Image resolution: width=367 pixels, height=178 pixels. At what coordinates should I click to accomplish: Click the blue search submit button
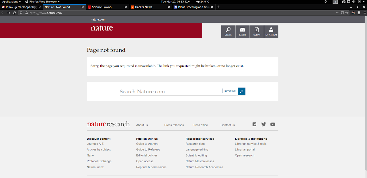pyautogui.click(x=241, y=91)
